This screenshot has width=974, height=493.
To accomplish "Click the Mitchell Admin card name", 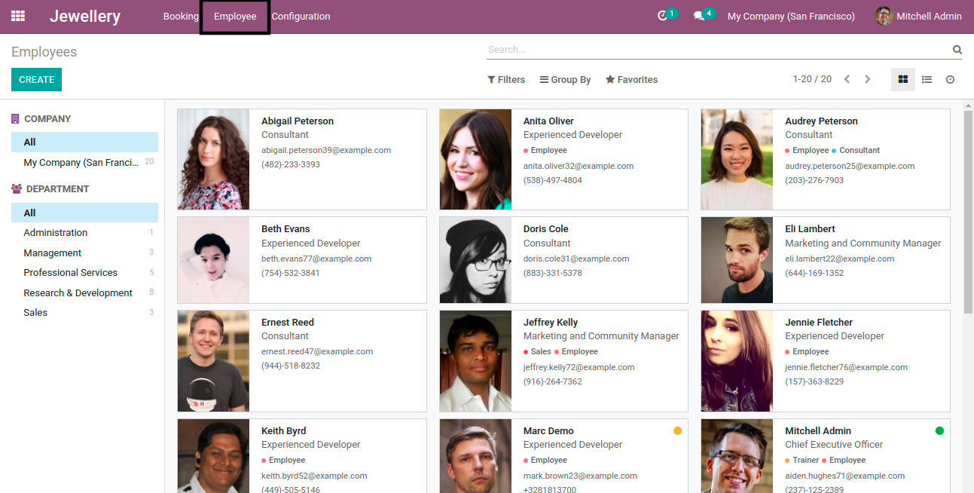I will [x=818, y=430].
